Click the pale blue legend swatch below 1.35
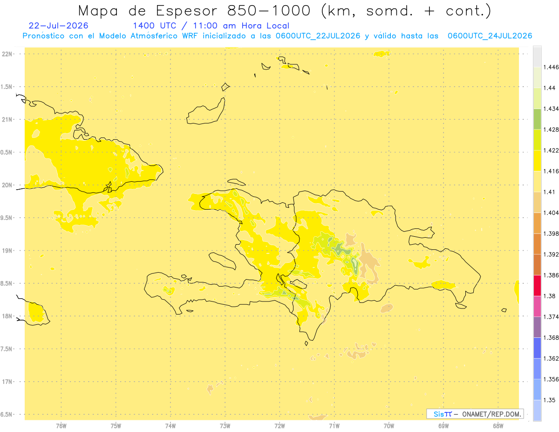The height and width of the screenshot is (432, 559). [537, 411]
